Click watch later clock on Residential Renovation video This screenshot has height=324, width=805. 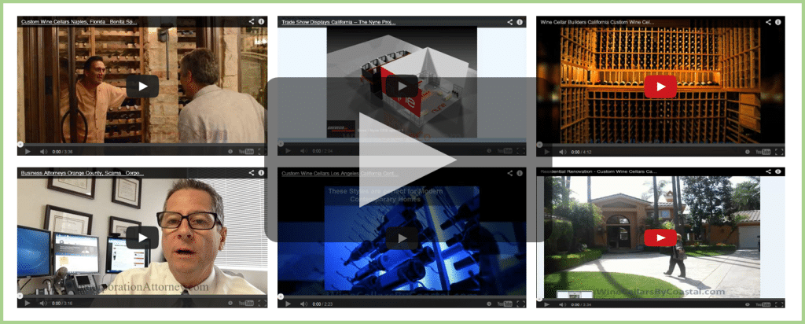pos(748,304)
